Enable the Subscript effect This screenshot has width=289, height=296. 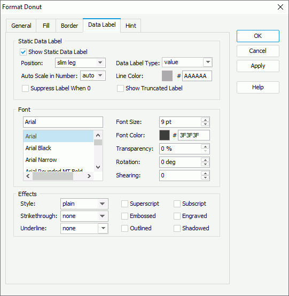click(177, 204)
